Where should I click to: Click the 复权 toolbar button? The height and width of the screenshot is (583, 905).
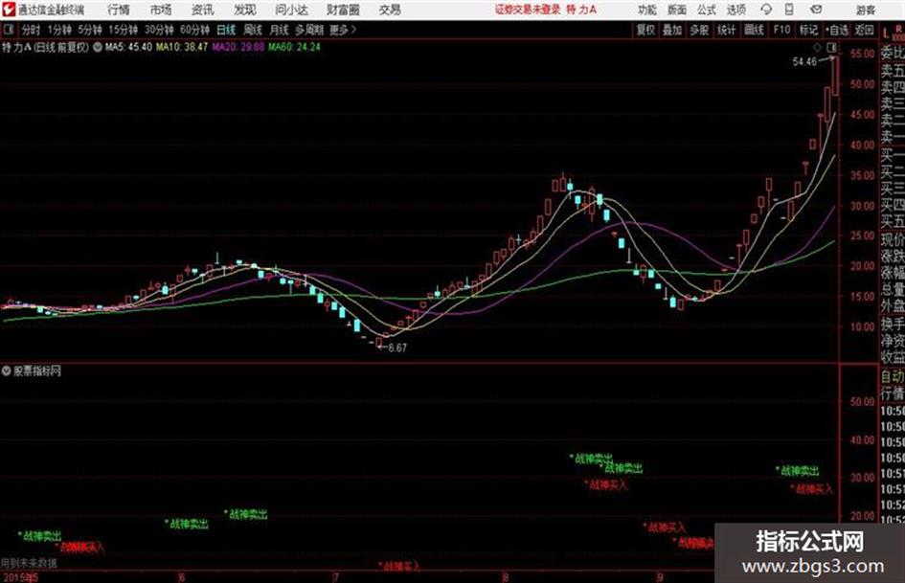pyautogui.click(x=645, y=30)
